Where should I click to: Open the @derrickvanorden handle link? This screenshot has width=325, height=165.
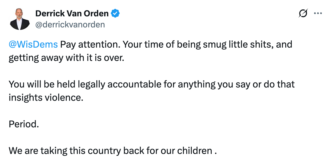pos(70,25)
